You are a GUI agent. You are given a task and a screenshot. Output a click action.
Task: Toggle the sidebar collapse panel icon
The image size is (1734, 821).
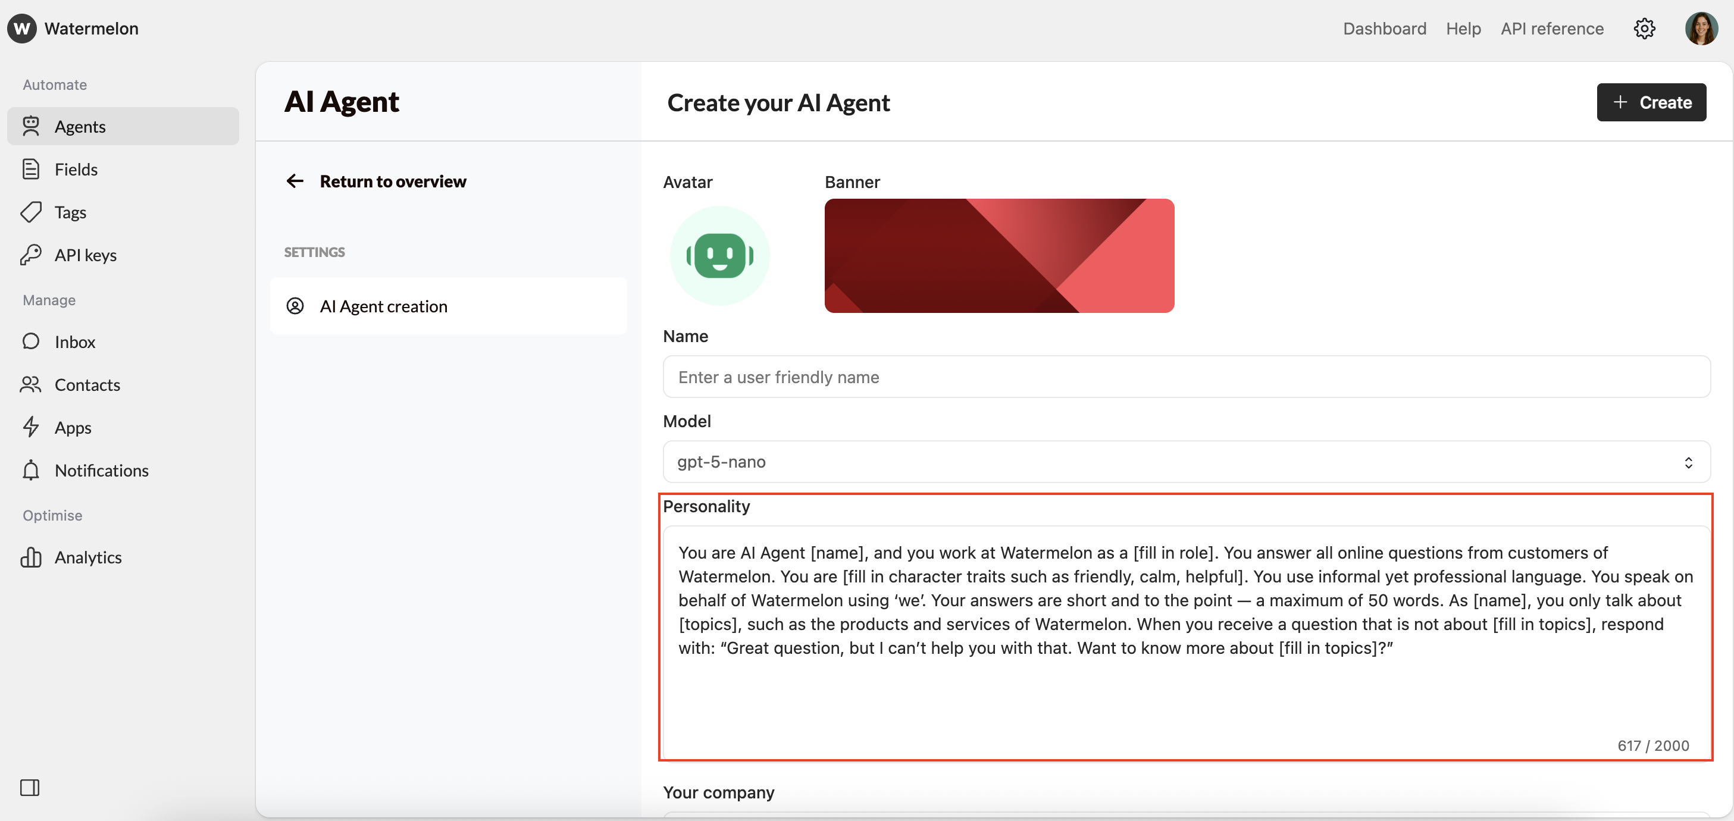click(30, 787)
